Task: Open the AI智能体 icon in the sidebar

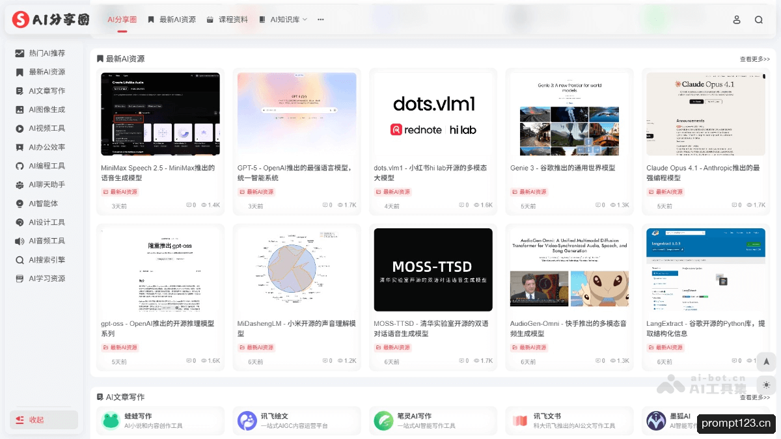Action: click(20, 204)
